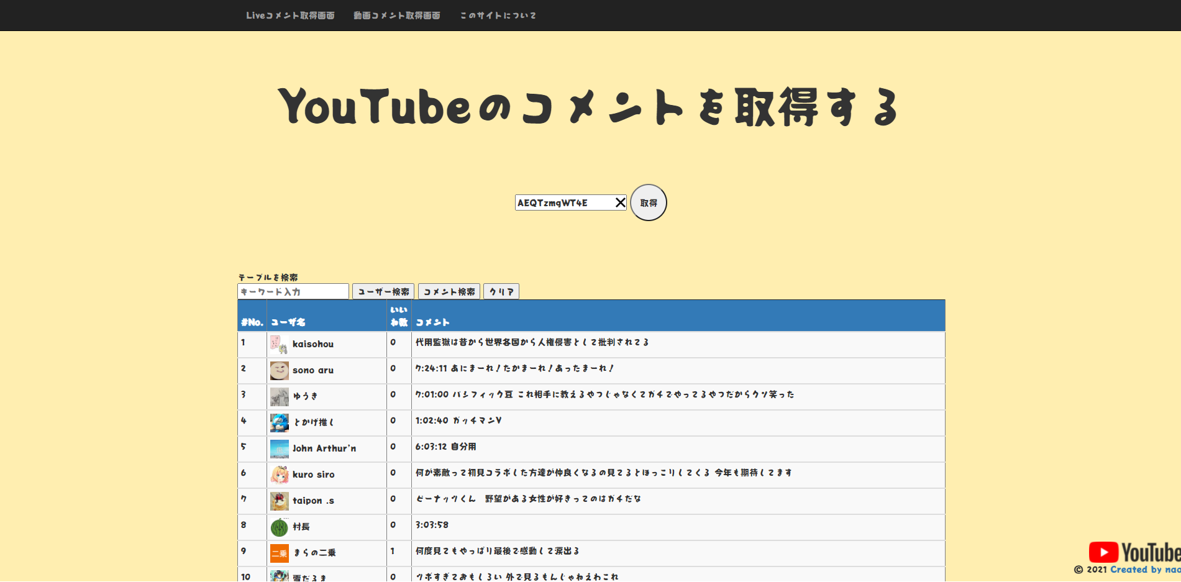Click kaisohou's profile avatar icon
Viewport: 1181px width, 582px height.
pyautogui.click(x=279, y=343)
